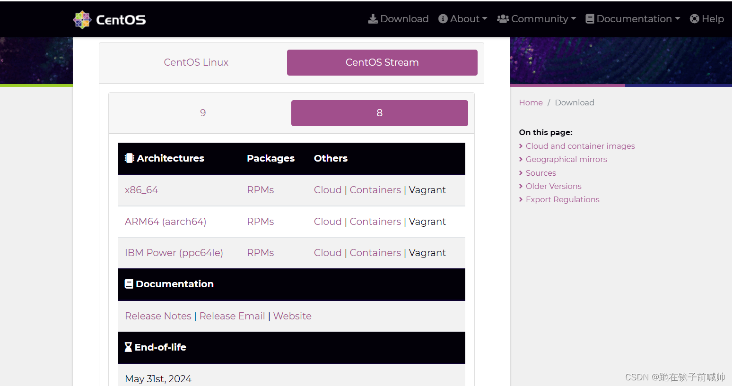732x386 pixels.
Task: Expand the Documentation dropdown caret
Action: 678,19
